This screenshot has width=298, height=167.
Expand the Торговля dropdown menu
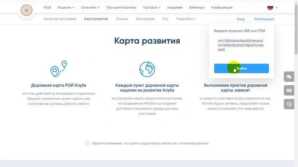pyautogui.click(x=152, y=7)
